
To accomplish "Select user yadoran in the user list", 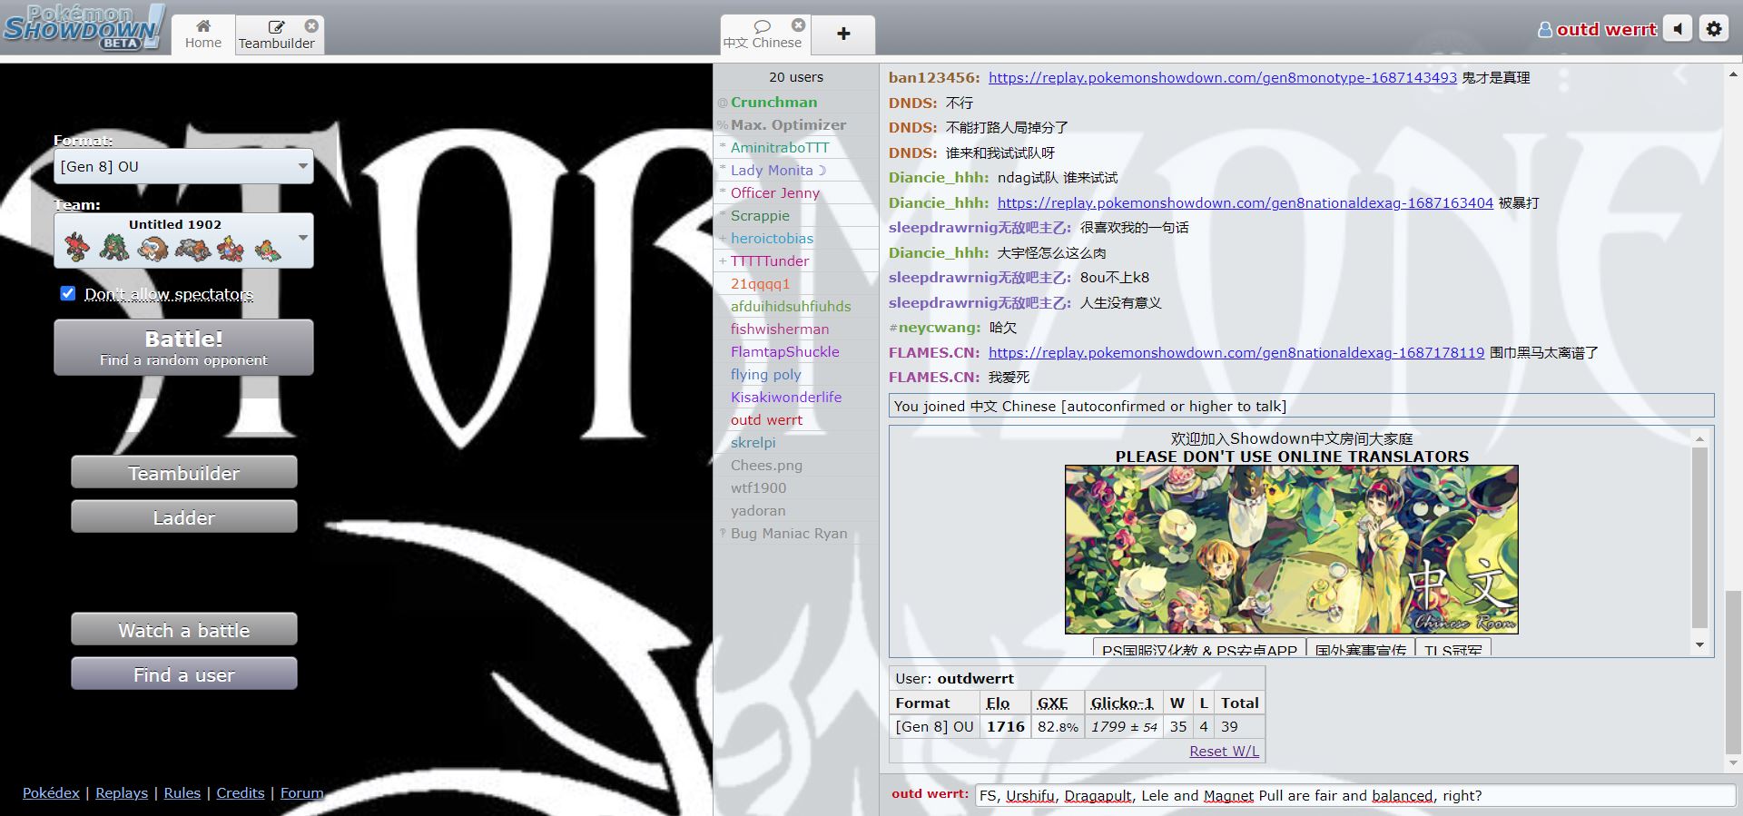I will (x=796, y=511).
